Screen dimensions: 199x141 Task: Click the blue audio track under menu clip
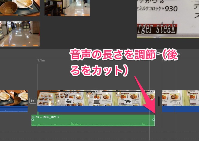(x=96, y=109)
